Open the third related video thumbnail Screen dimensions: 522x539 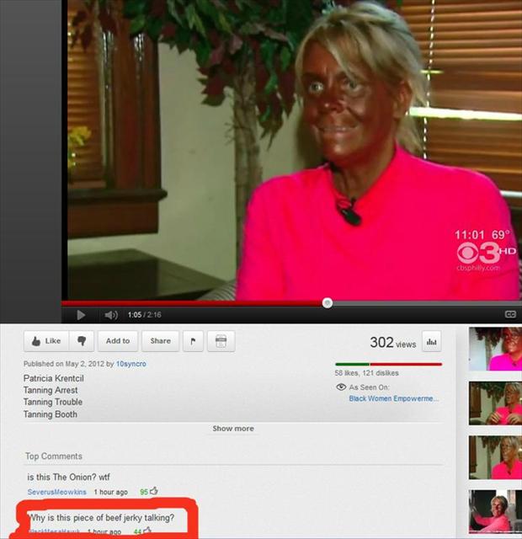(x=495, y=457)
